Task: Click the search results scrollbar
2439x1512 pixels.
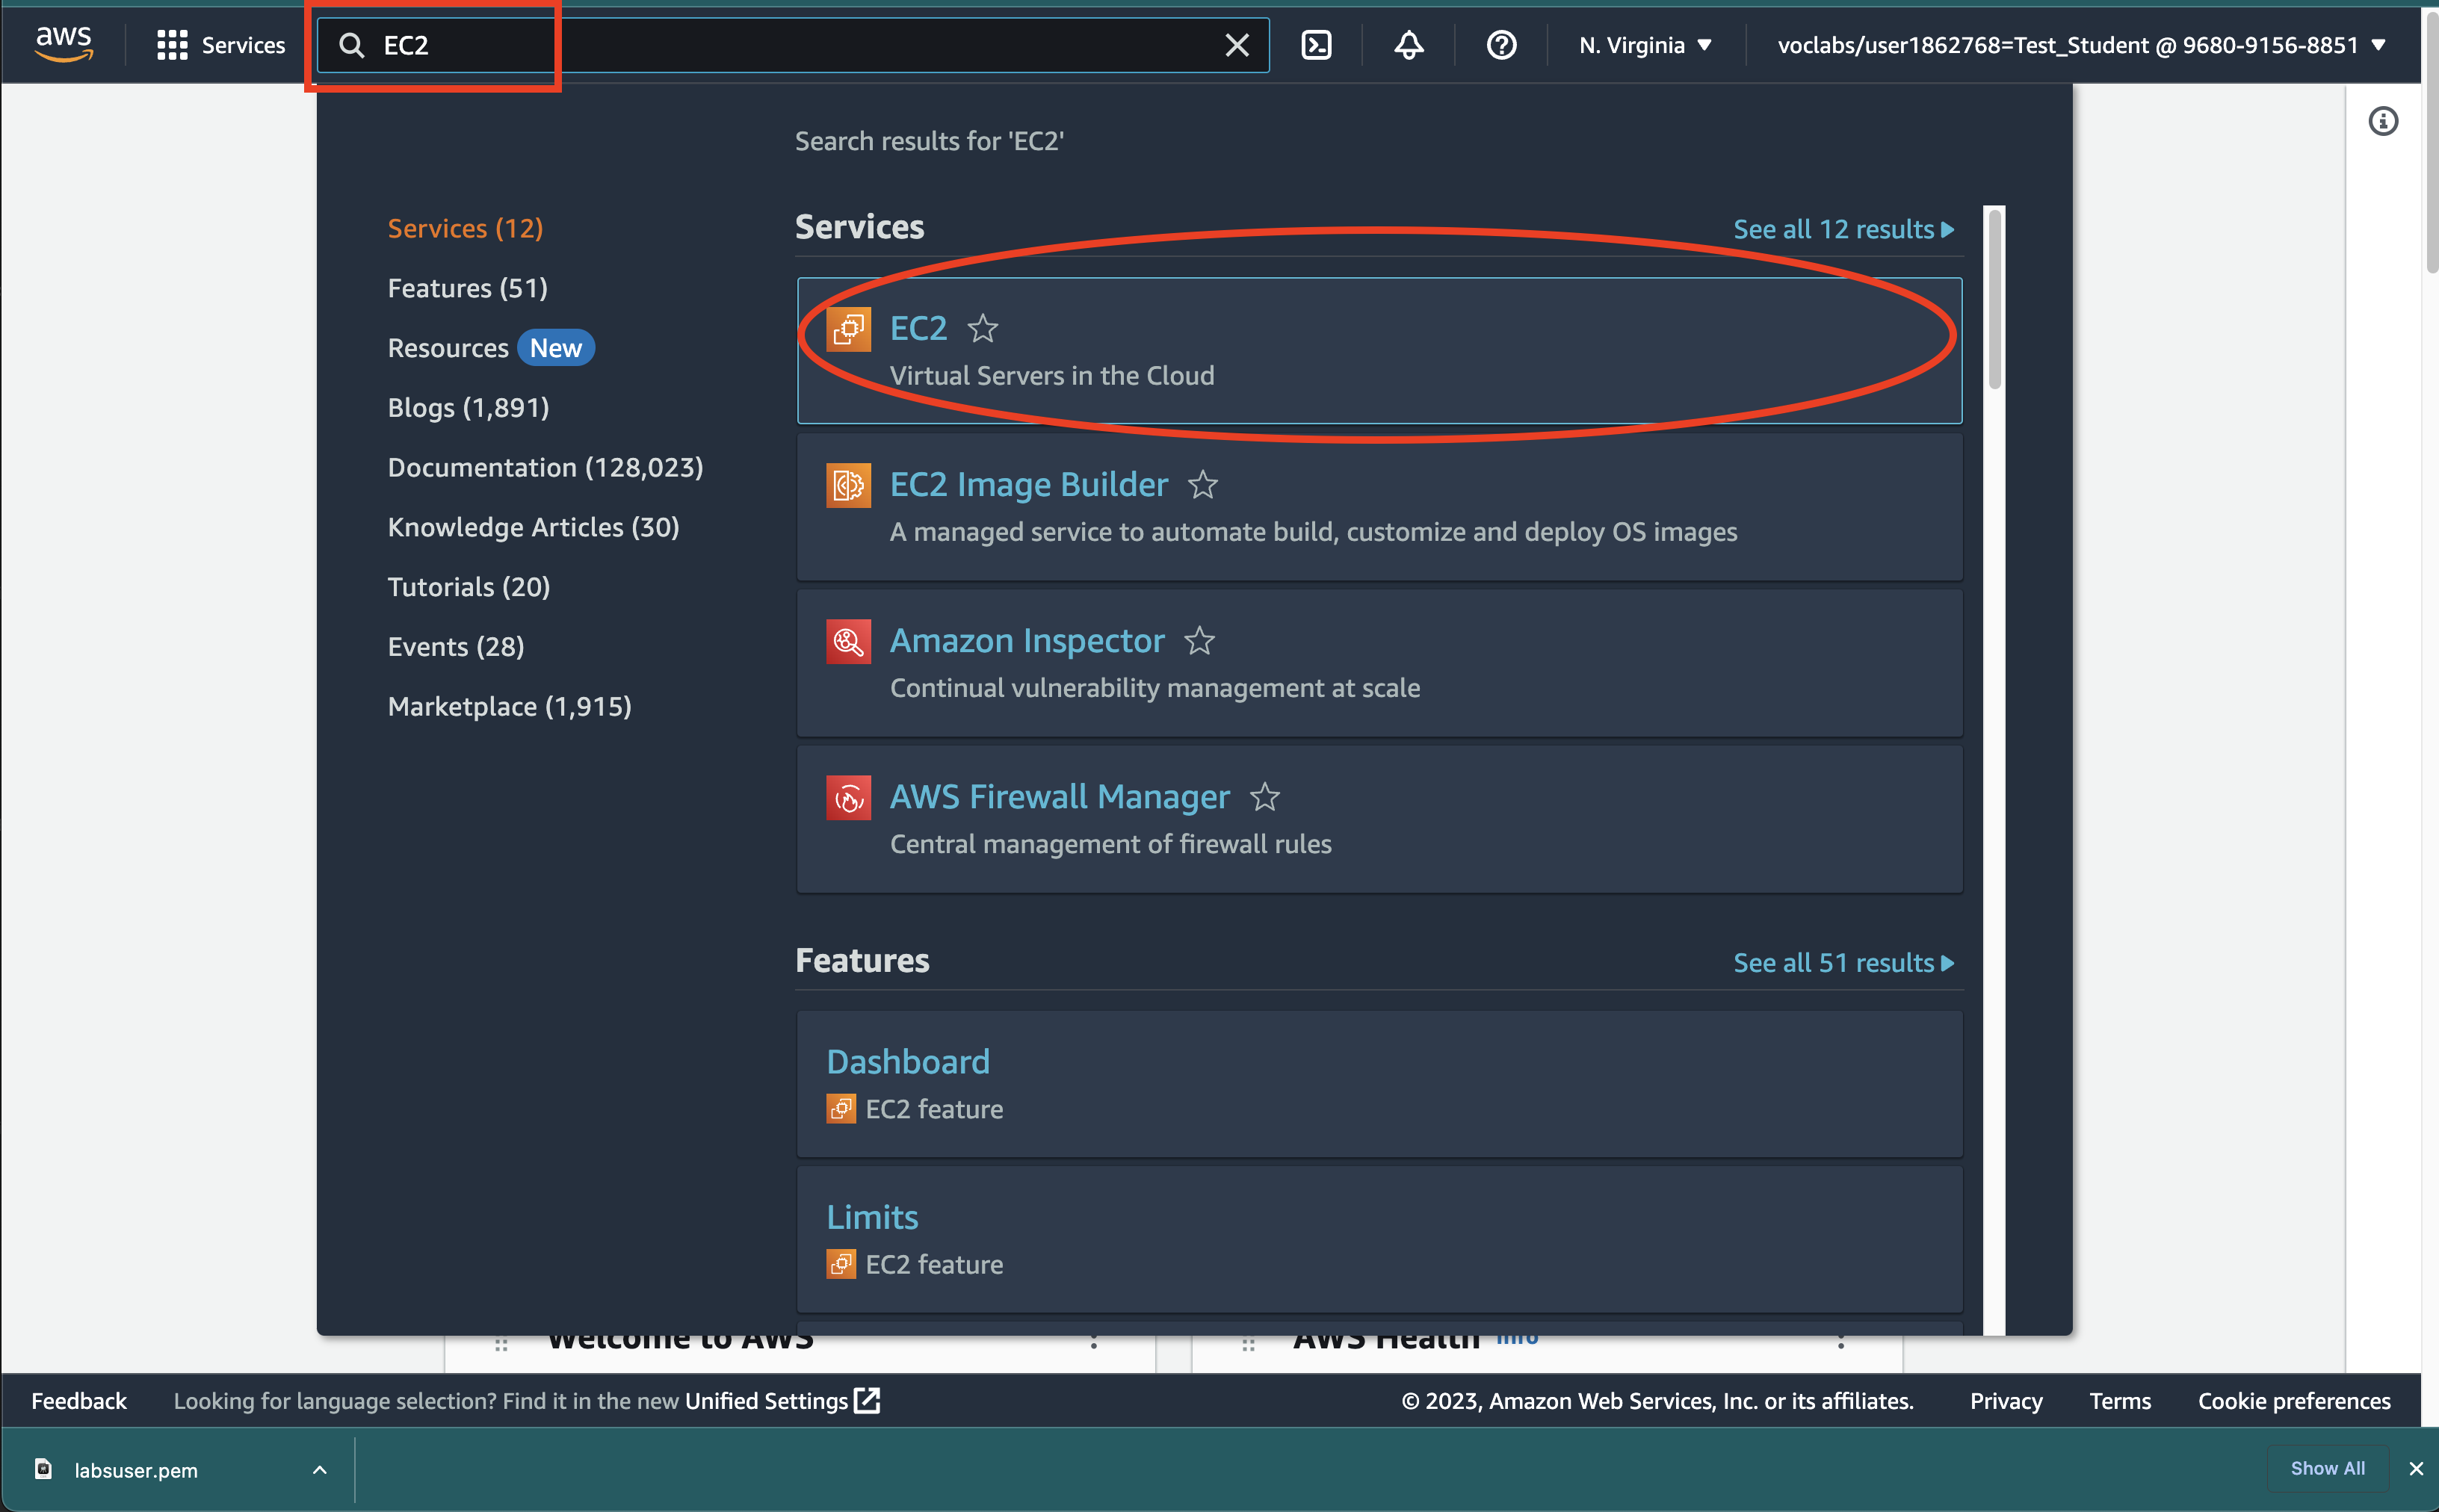Action: (x=1994, y=300)
